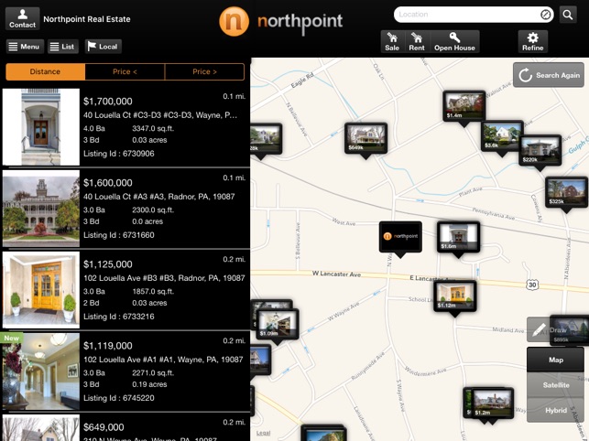Screen dimensions: 589x441
Task: Show Open House listings
Action: pos(454,42)
